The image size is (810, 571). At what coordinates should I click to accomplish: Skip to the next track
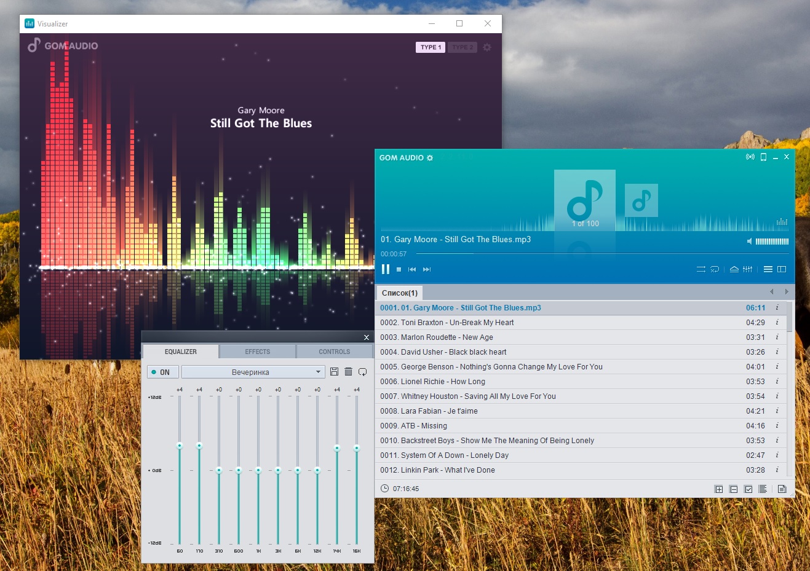click(427, 269)
